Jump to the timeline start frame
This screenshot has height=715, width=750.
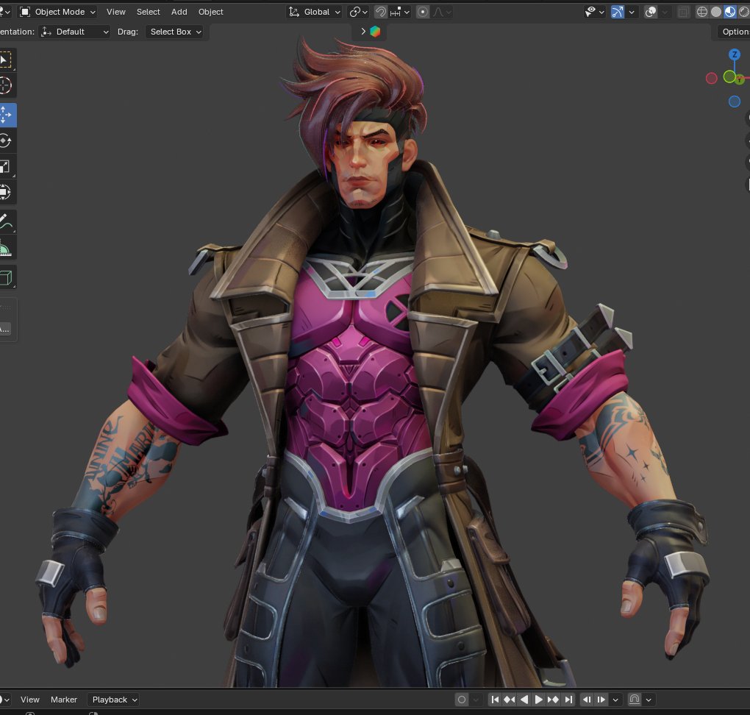point(495,700)
